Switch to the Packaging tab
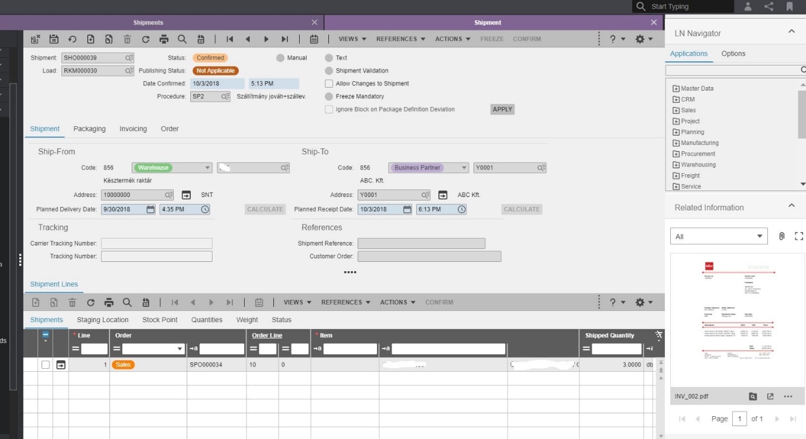 tap(89, 129)
